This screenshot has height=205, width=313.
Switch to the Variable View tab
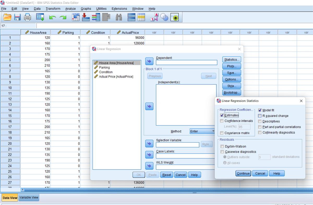(29, 198)
